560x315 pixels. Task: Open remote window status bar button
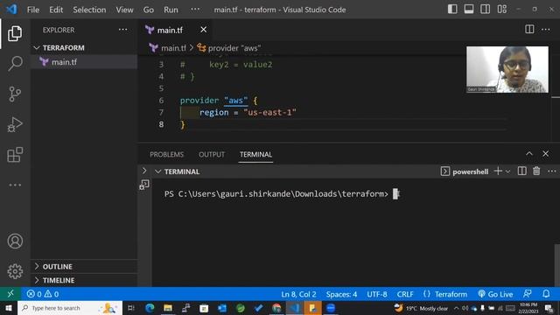pos(10,294)
